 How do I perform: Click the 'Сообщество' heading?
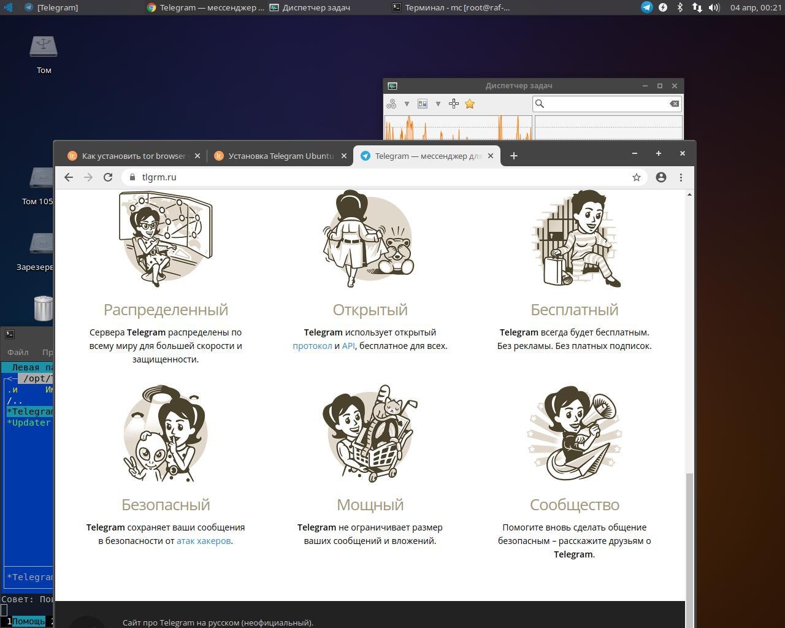[575, 505]
